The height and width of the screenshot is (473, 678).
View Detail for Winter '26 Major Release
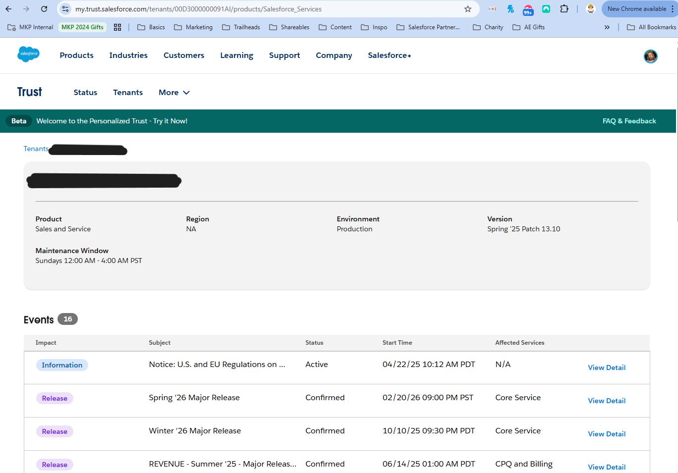[606, 434]
